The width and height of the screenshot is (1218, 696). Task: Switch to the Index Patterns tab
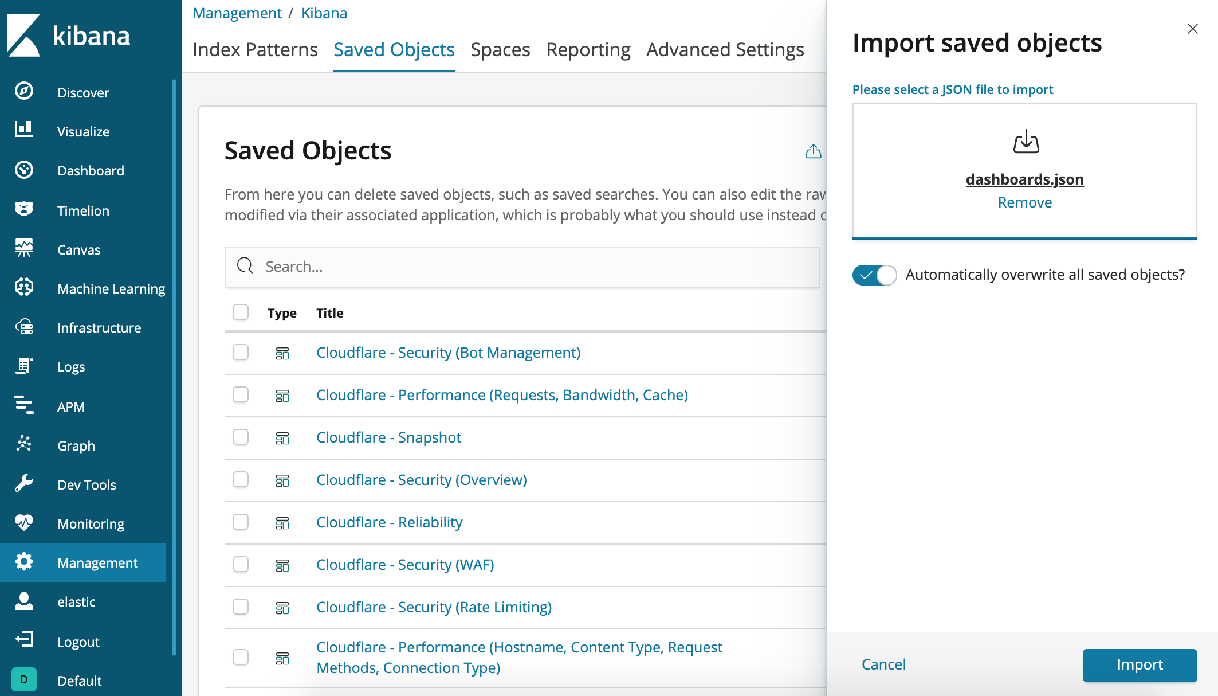pos(256,49)
